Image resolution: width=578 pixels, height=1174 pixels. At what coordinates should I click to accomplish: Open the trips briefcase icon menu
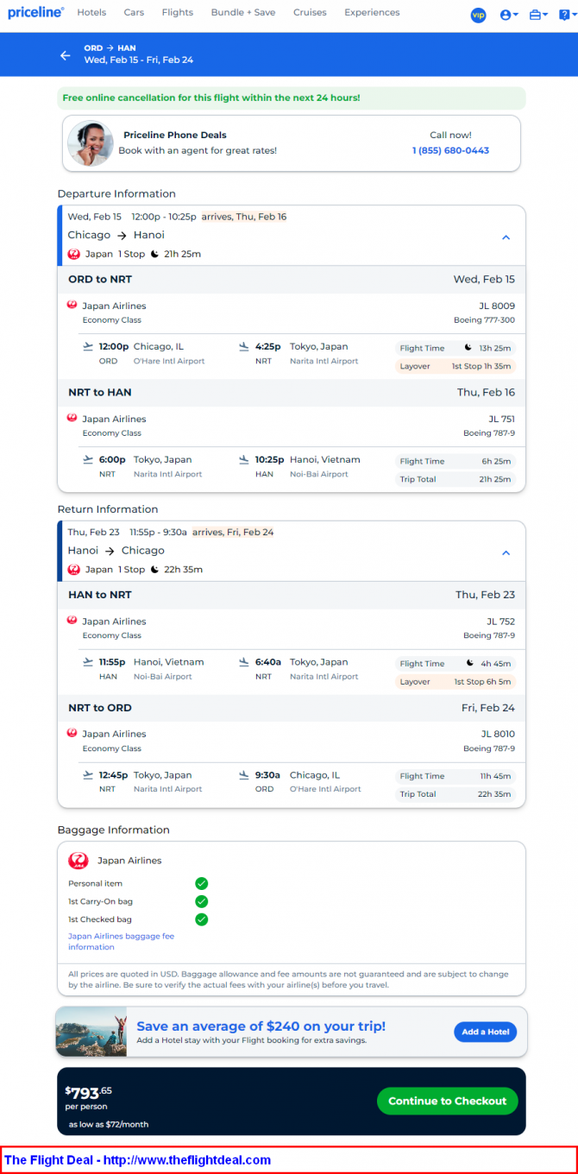(538, 15)
